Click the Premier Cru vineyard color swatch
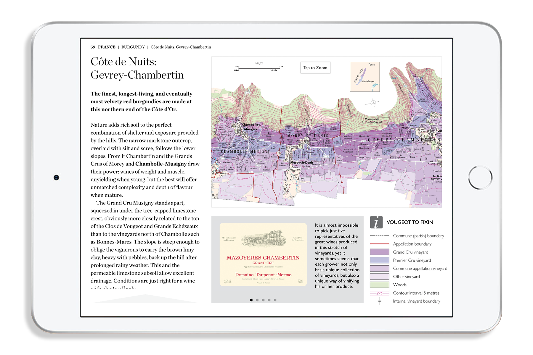The width and height of the screenshot is (533, 355). click(x=380, y=260)
